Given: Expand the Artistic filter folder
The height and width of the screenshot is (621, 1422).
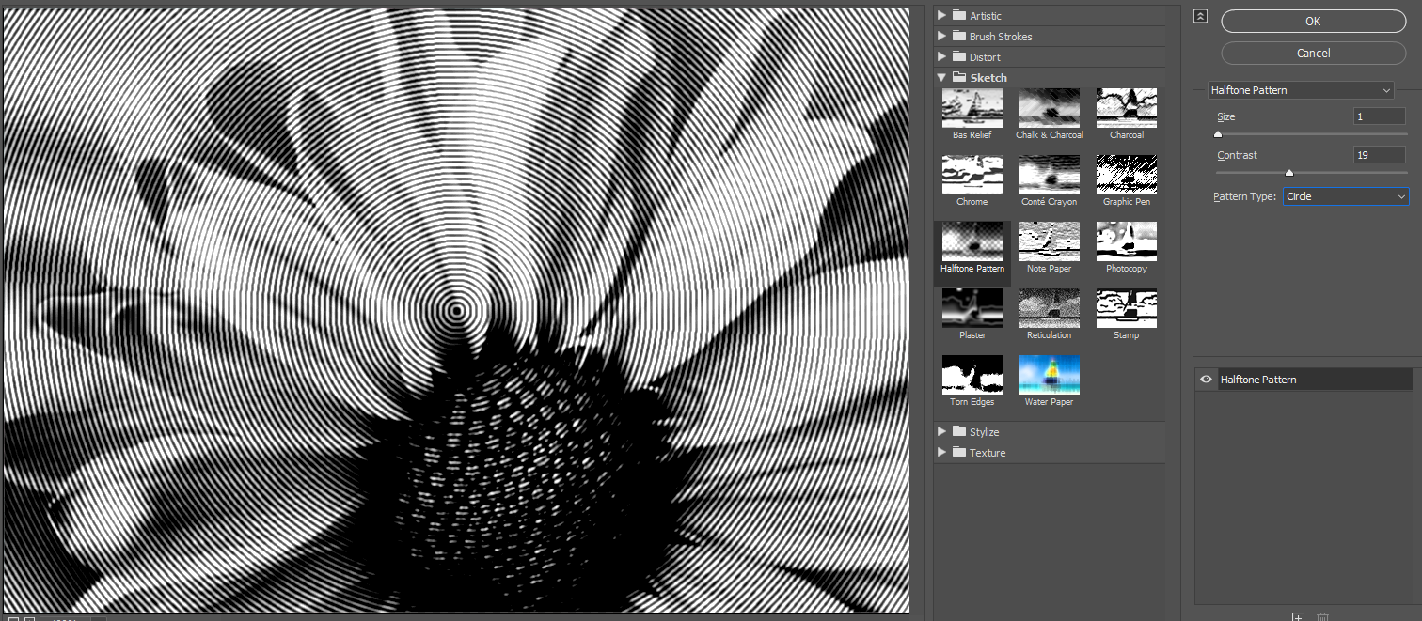Looking at the screenshot, I should click(x=942, y=15).
